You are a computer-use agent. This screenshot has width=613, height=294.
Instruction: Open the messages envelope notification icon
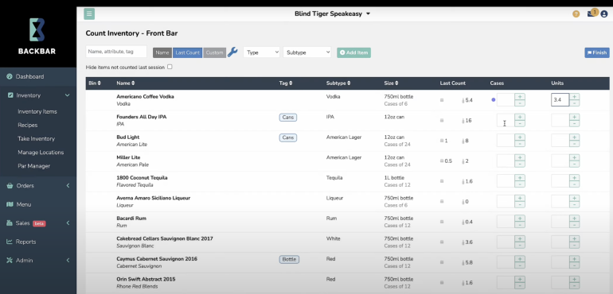click(591, 14)
